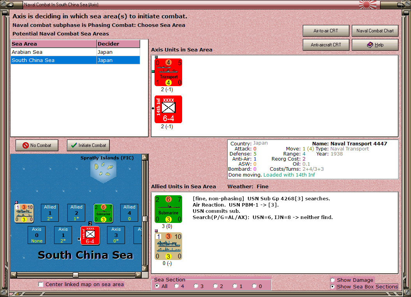Select the 14th Inf counter in Axis Units panel

[168, 109]
